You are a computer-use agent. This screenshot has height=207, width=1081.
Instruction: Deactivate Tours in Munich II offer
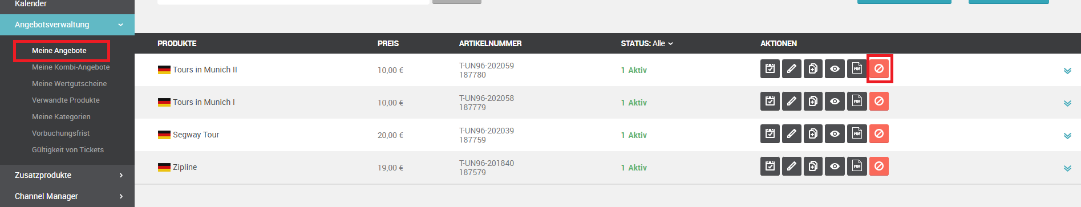tap(879, 69)
